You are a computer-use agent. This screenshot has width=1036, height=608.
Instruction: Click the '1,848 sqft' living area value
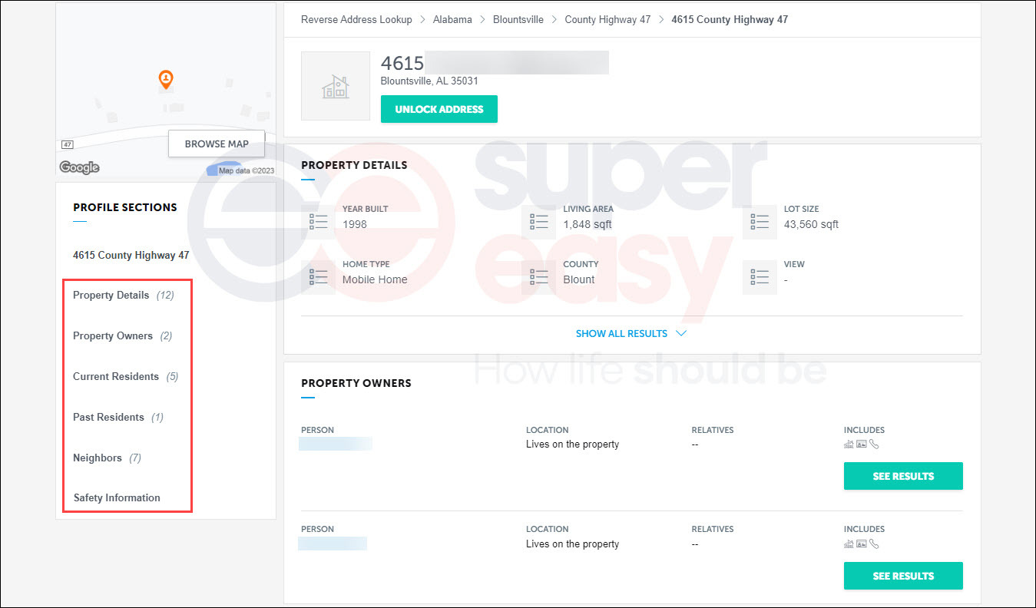[x=588, y=224]
